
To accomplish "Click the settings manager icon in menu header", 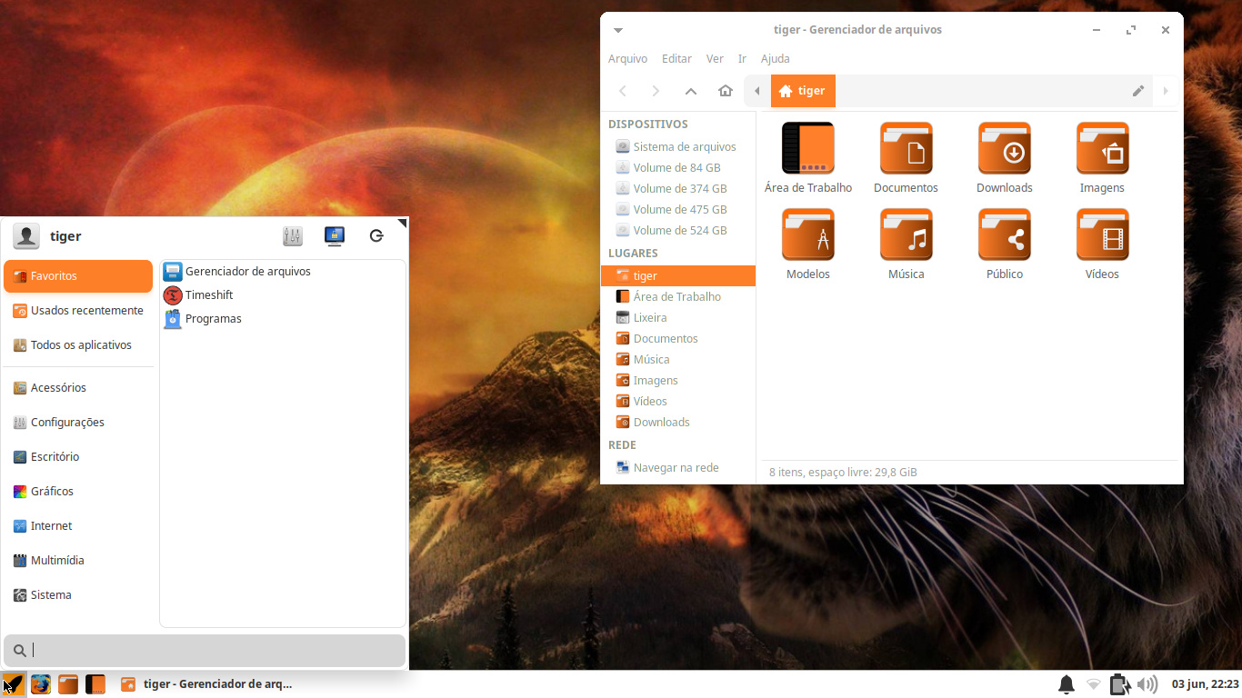I will click(x=292, y=236).
